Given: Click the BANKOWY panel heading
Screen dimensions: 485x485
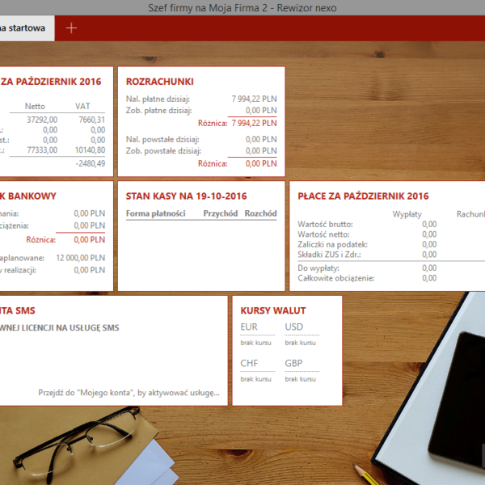Looking at the screenshot, I should point(28,196).
